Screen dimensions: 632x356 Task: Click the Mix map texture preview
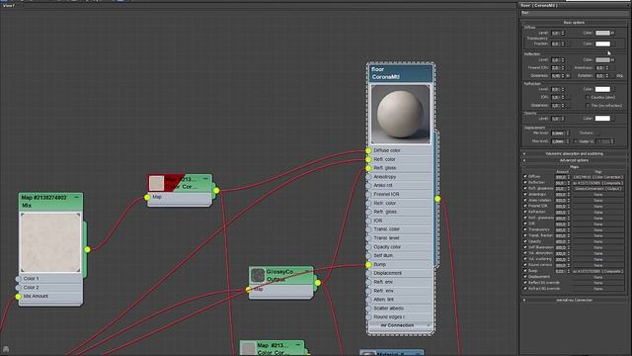coord(50,242)
